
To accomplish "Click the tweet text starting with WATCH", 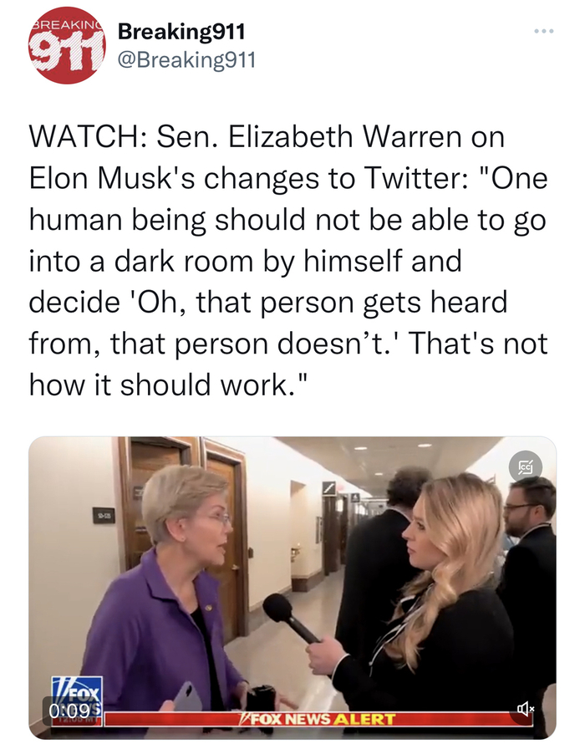I will point(288,261).
